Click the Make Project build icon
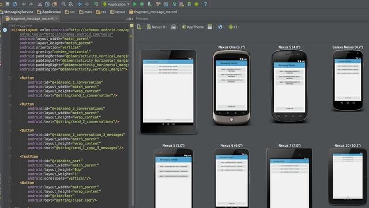Viewport: 369px width, 208px height. [96, 4]
